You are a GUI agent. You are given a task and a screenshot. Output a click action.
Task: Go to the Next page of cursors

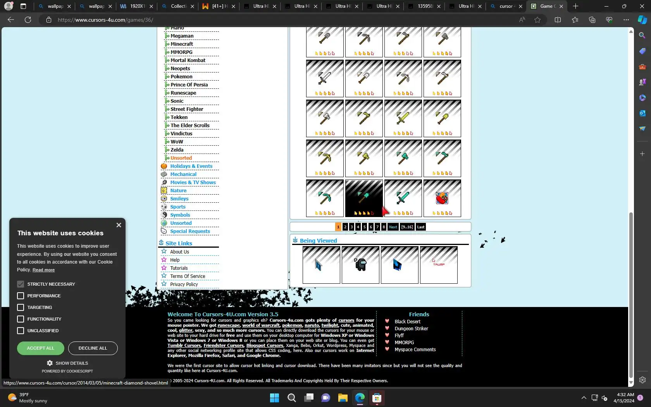393,227
